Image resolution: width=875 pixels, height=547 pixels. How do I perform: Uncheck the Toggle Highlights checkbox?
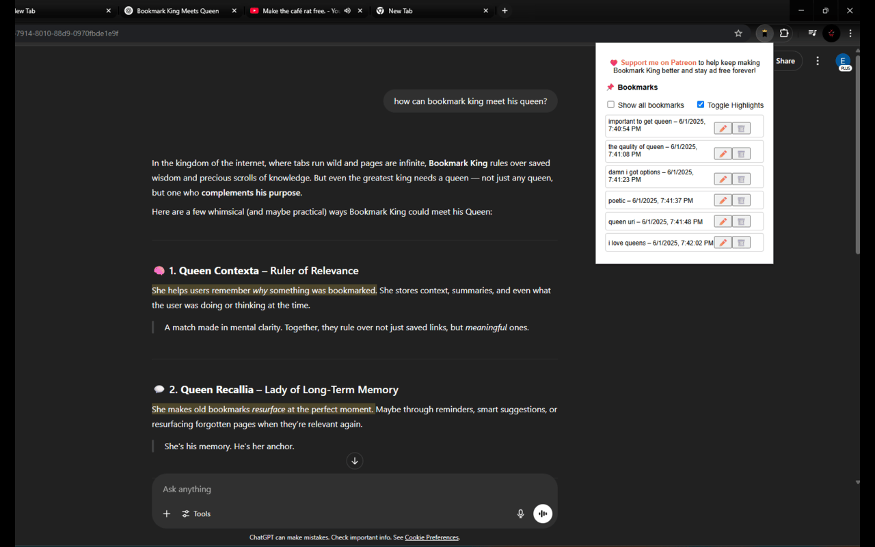(701, 105)
